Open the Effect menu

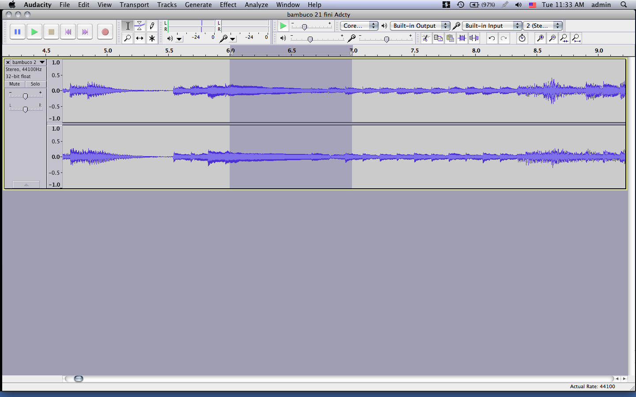click(x=228, y=4)
